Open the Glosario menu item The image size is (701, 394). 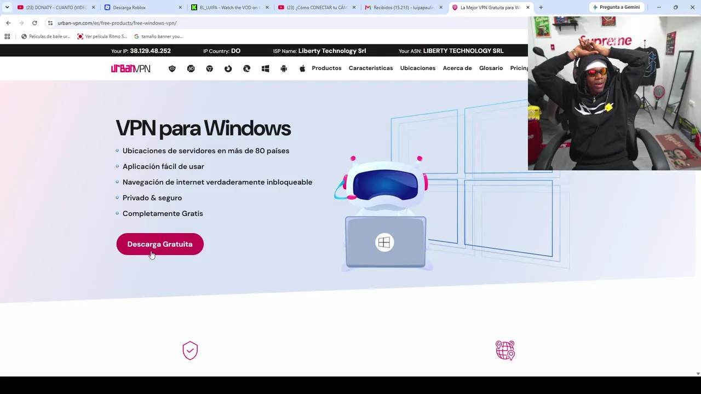coord(491,68)
